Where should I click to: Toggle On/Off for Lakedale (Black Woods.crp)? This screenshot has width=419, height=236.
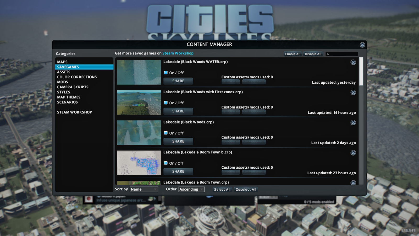[166, 133]
